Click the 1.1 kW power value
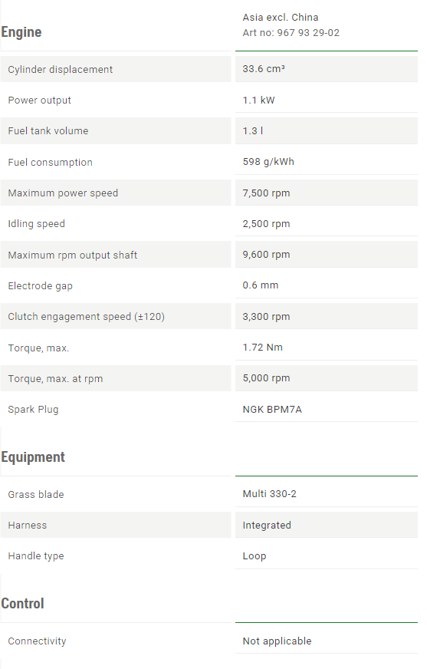 [258, 101]
